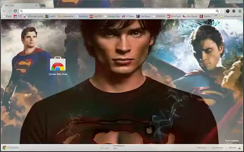Open the Google Play bookmark
Image resolution: width=244 pixels, height=152 pixels.
tap(112, 16)
